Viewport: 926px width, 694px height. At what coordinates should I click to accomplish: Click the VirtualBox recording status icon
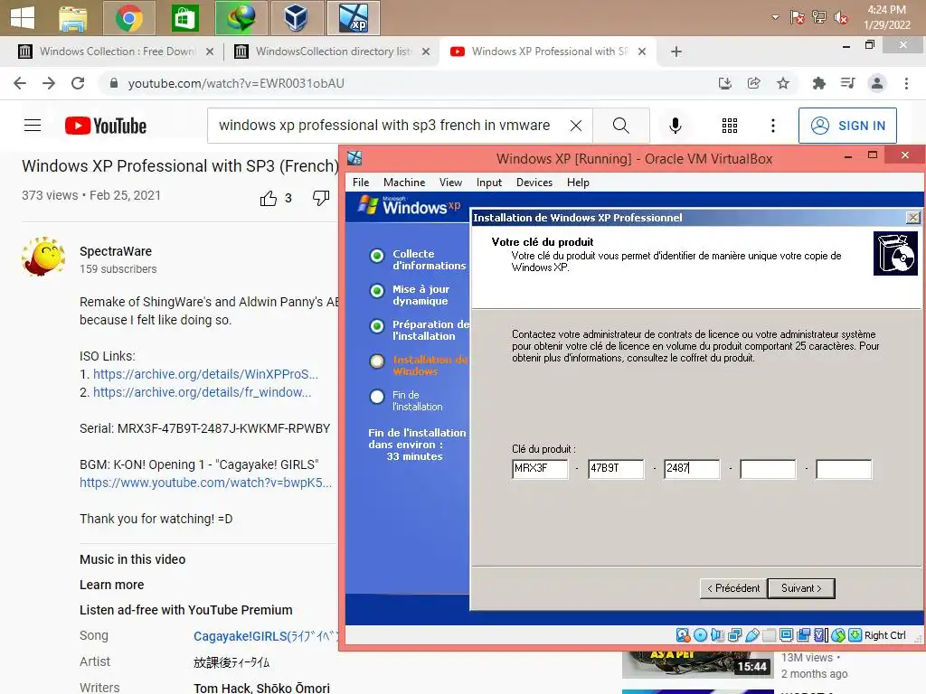[x=803, y=635]
